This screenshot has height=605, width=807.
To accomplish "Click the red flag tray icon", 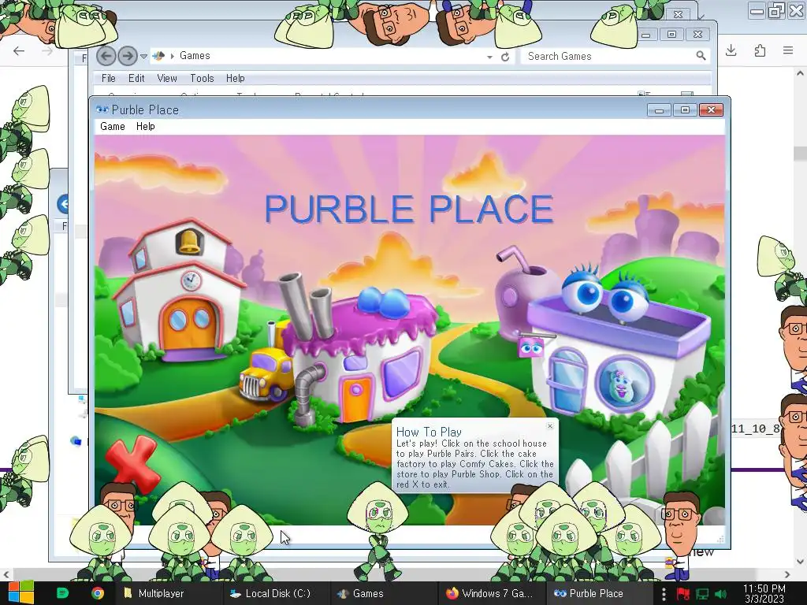I will [682, 594].
